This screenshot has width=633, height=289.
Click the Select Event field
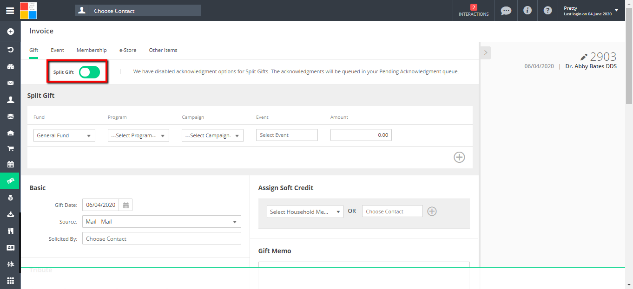tap(287, 135)
